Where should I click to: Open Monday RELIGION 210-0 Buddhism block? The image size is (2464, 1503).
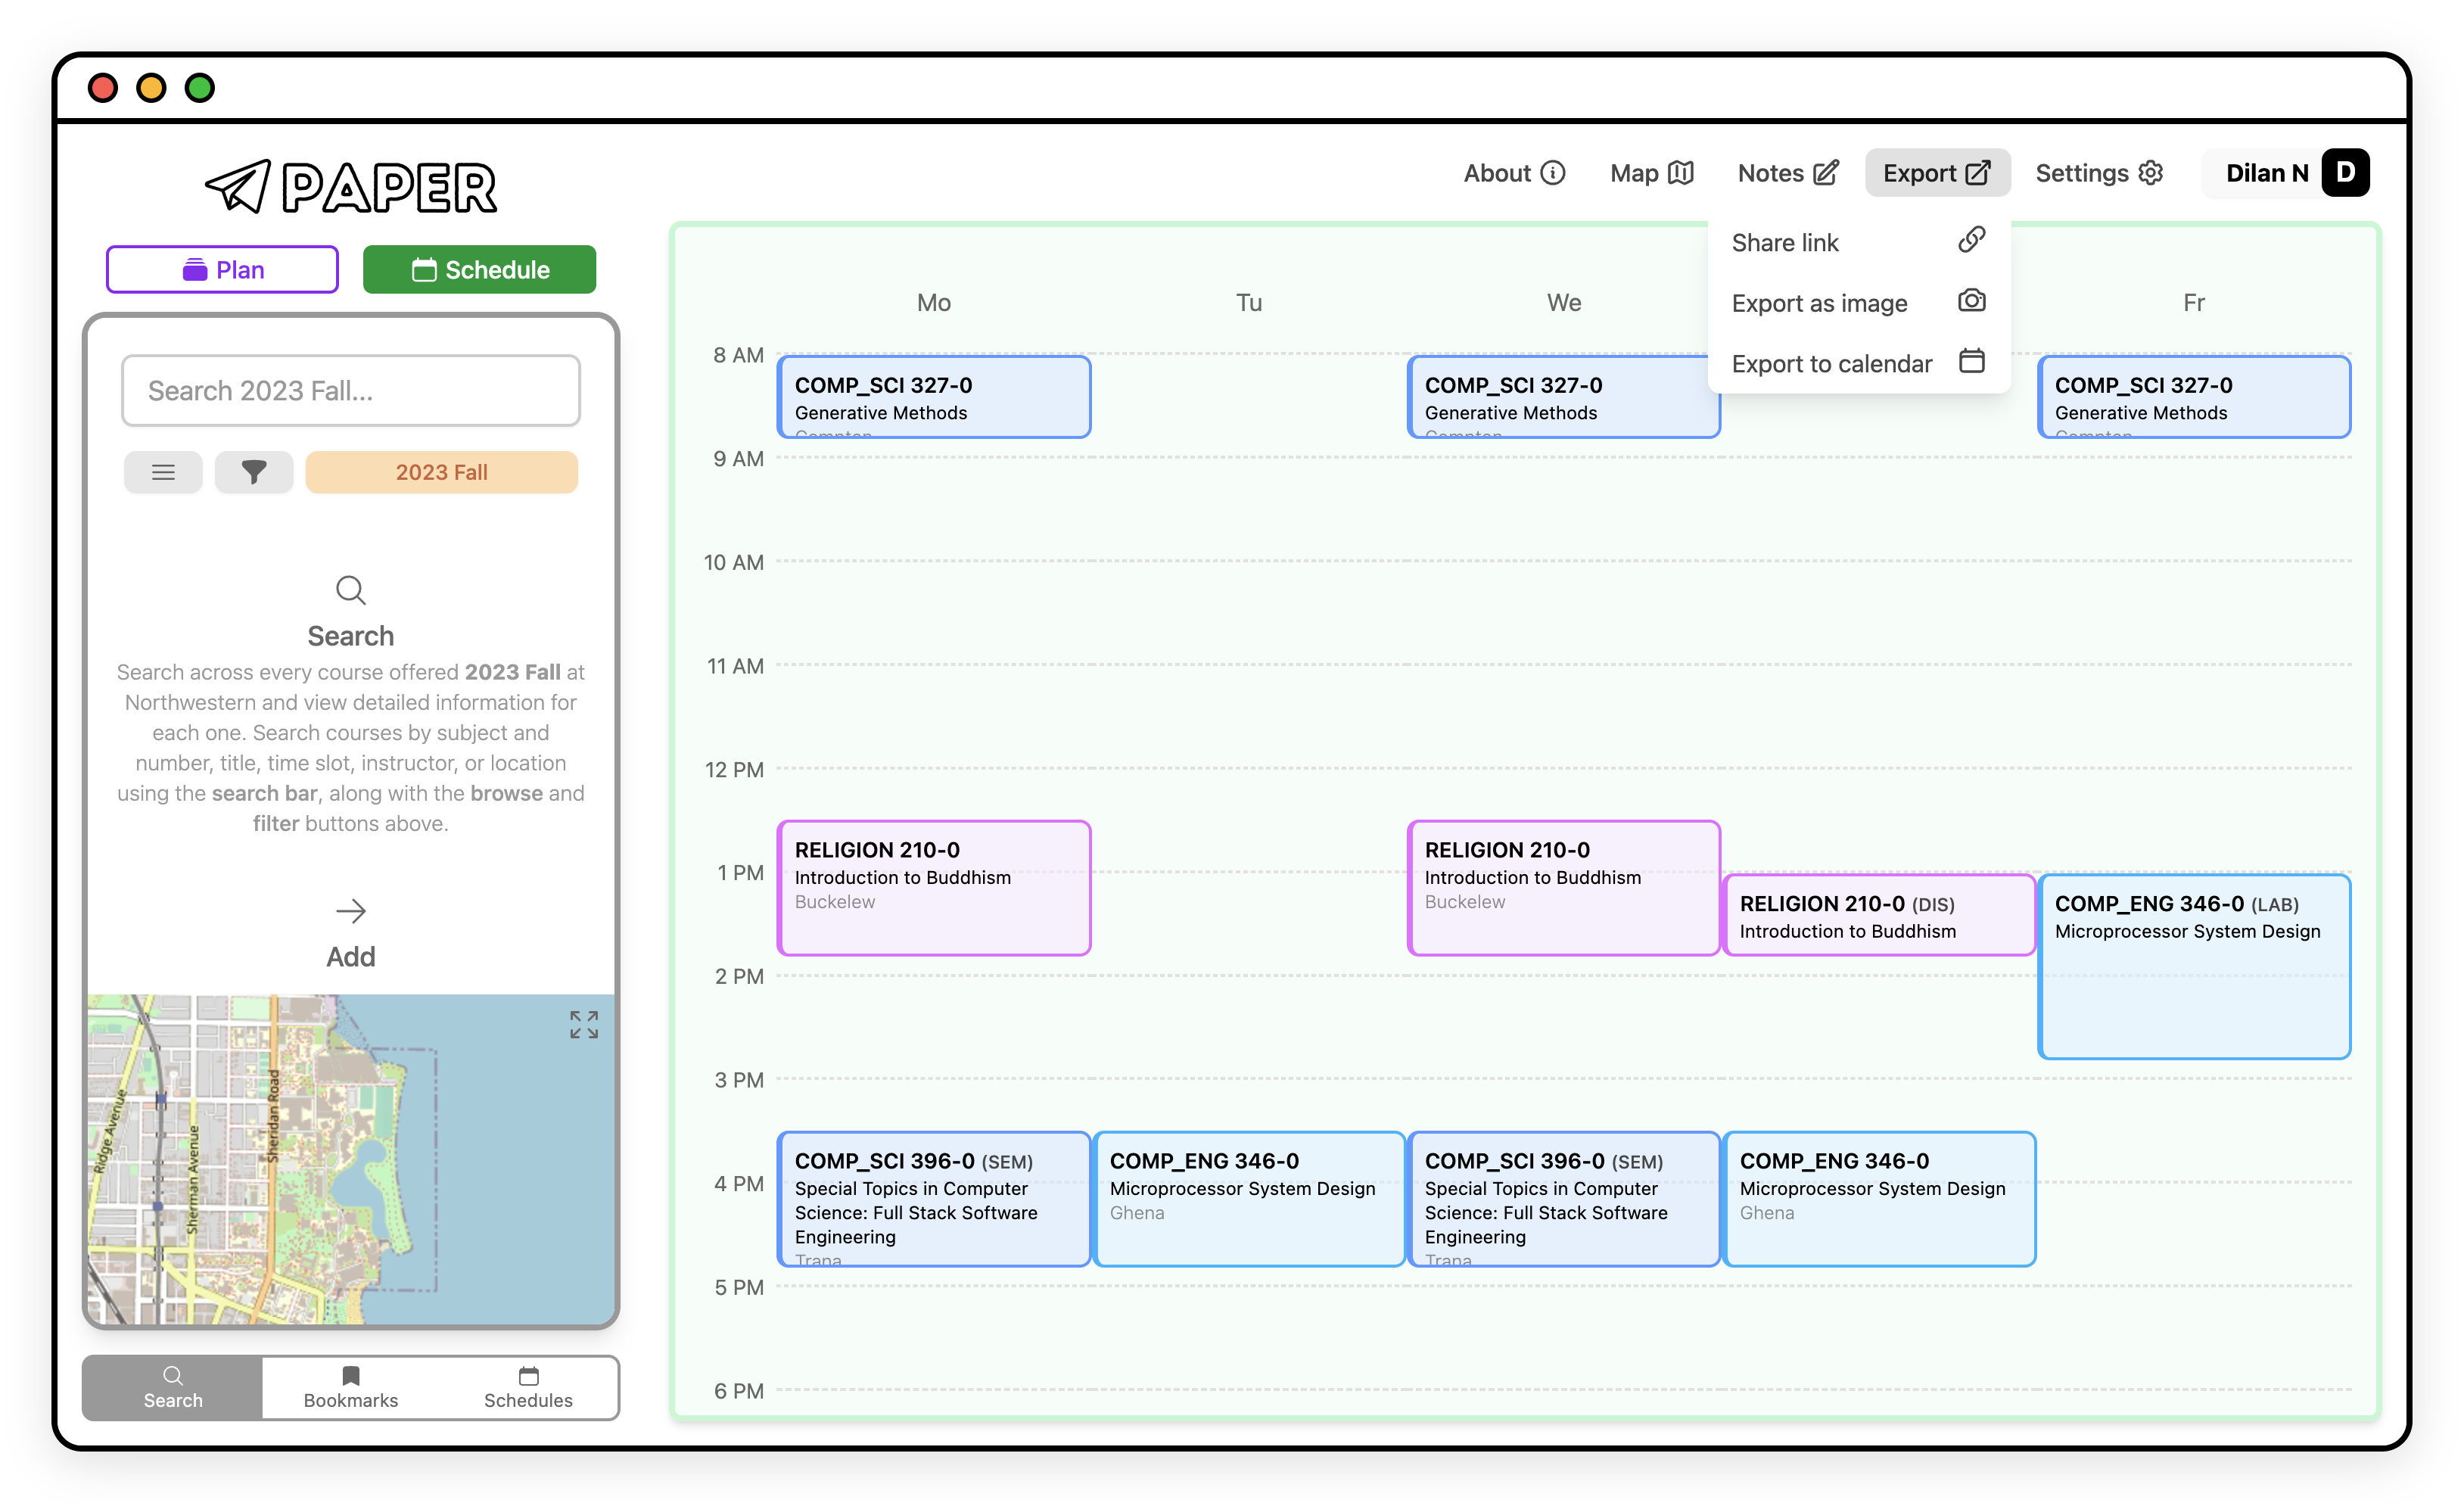click(x=934, y=888)
